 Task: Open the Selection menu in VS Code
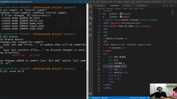[104, 2]
